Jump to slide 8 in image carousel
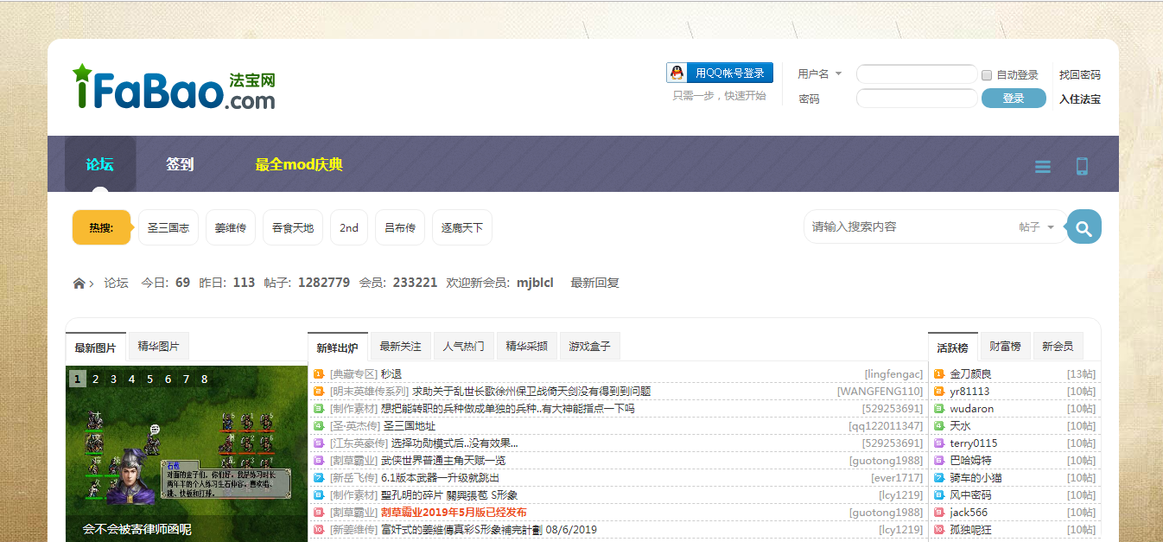1163x542 pixels. [x=205, y=379]
